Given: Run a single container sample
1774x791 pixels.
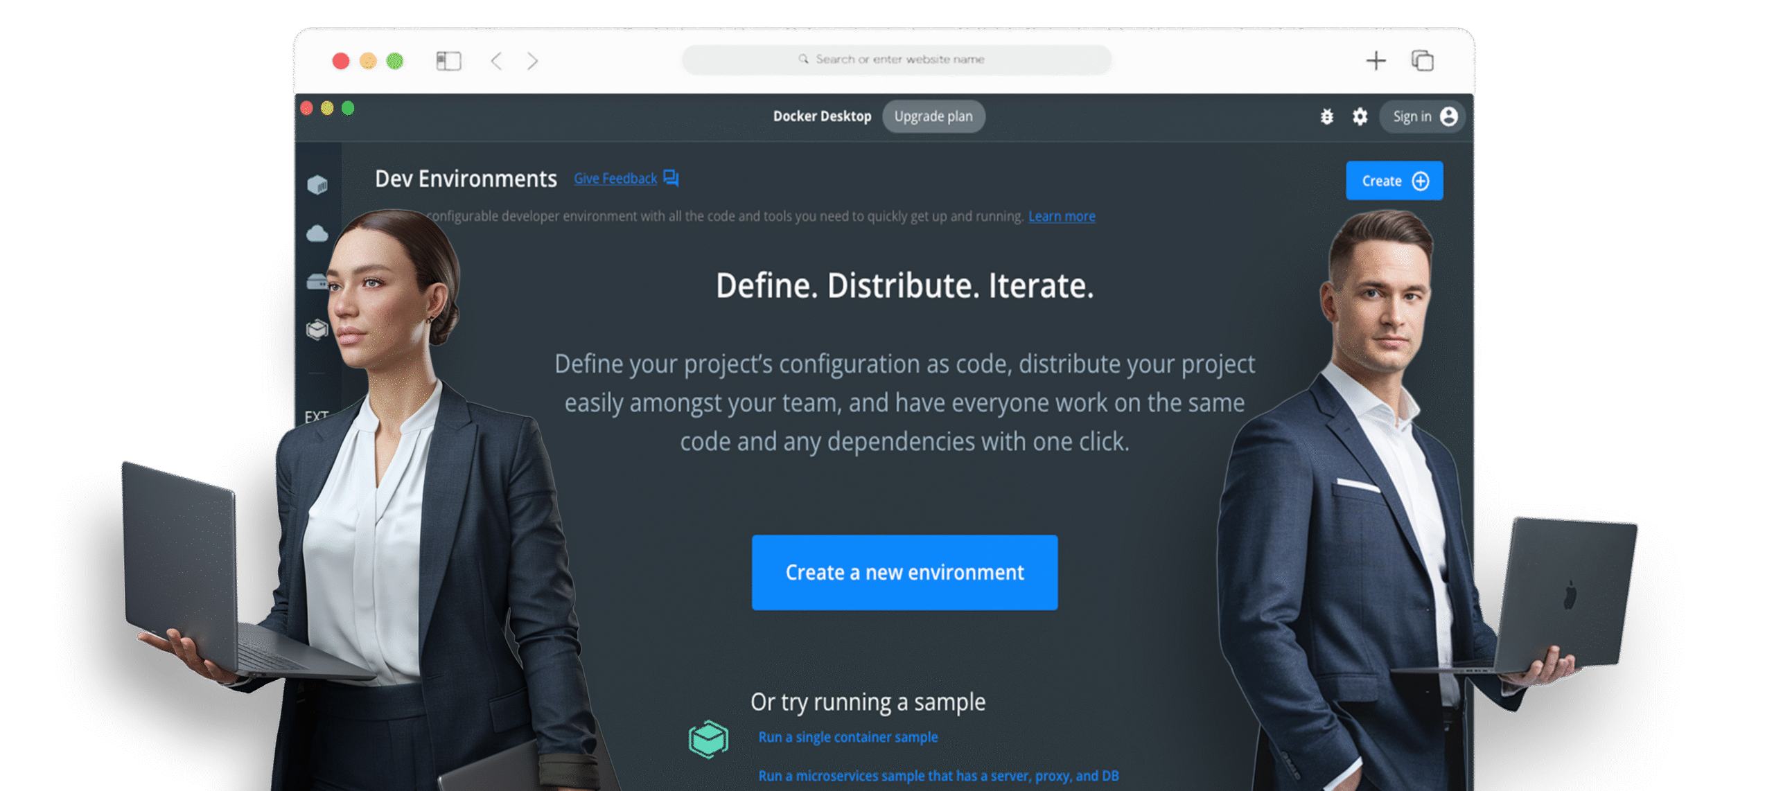Looking at the screenshot, I should click(x=848, y=737).
